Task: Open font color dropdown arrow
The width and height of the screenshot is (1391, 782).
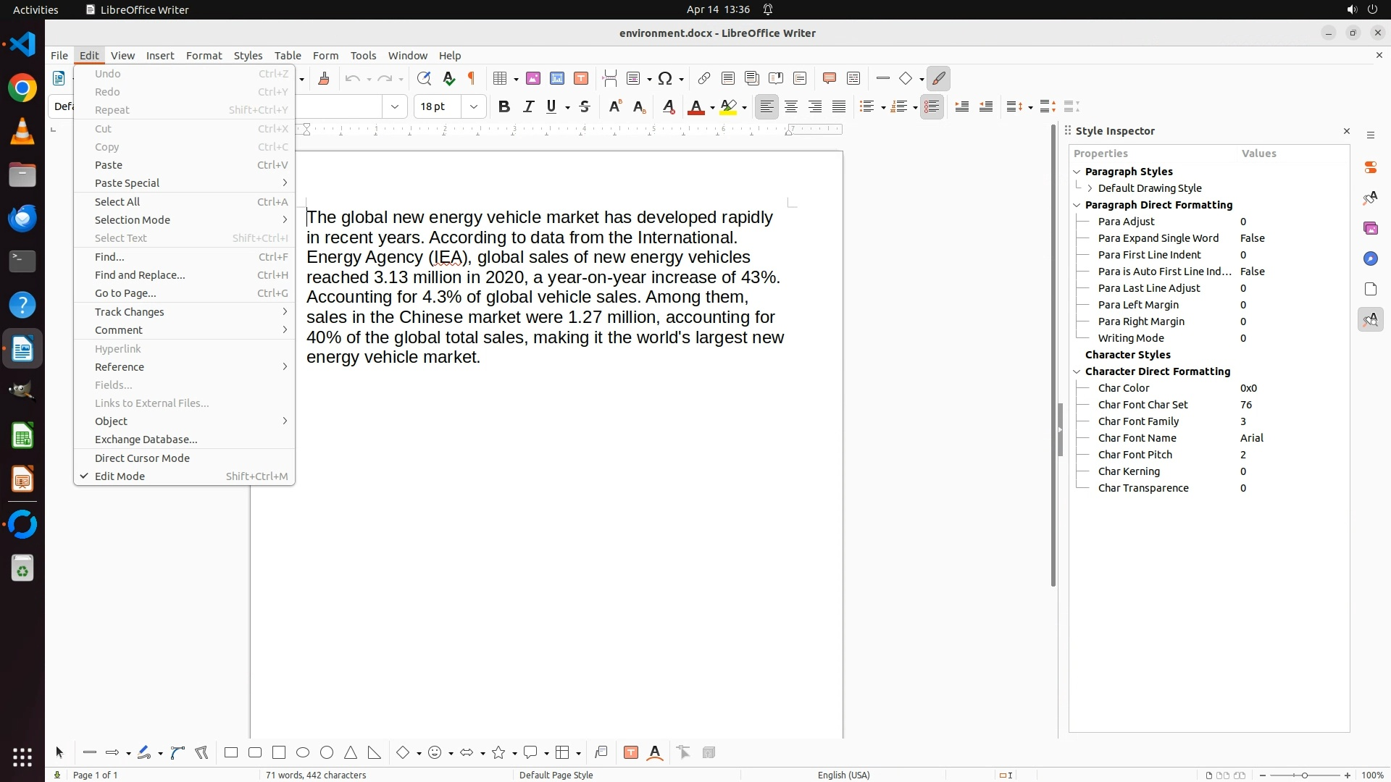Action: click(713, 108)
